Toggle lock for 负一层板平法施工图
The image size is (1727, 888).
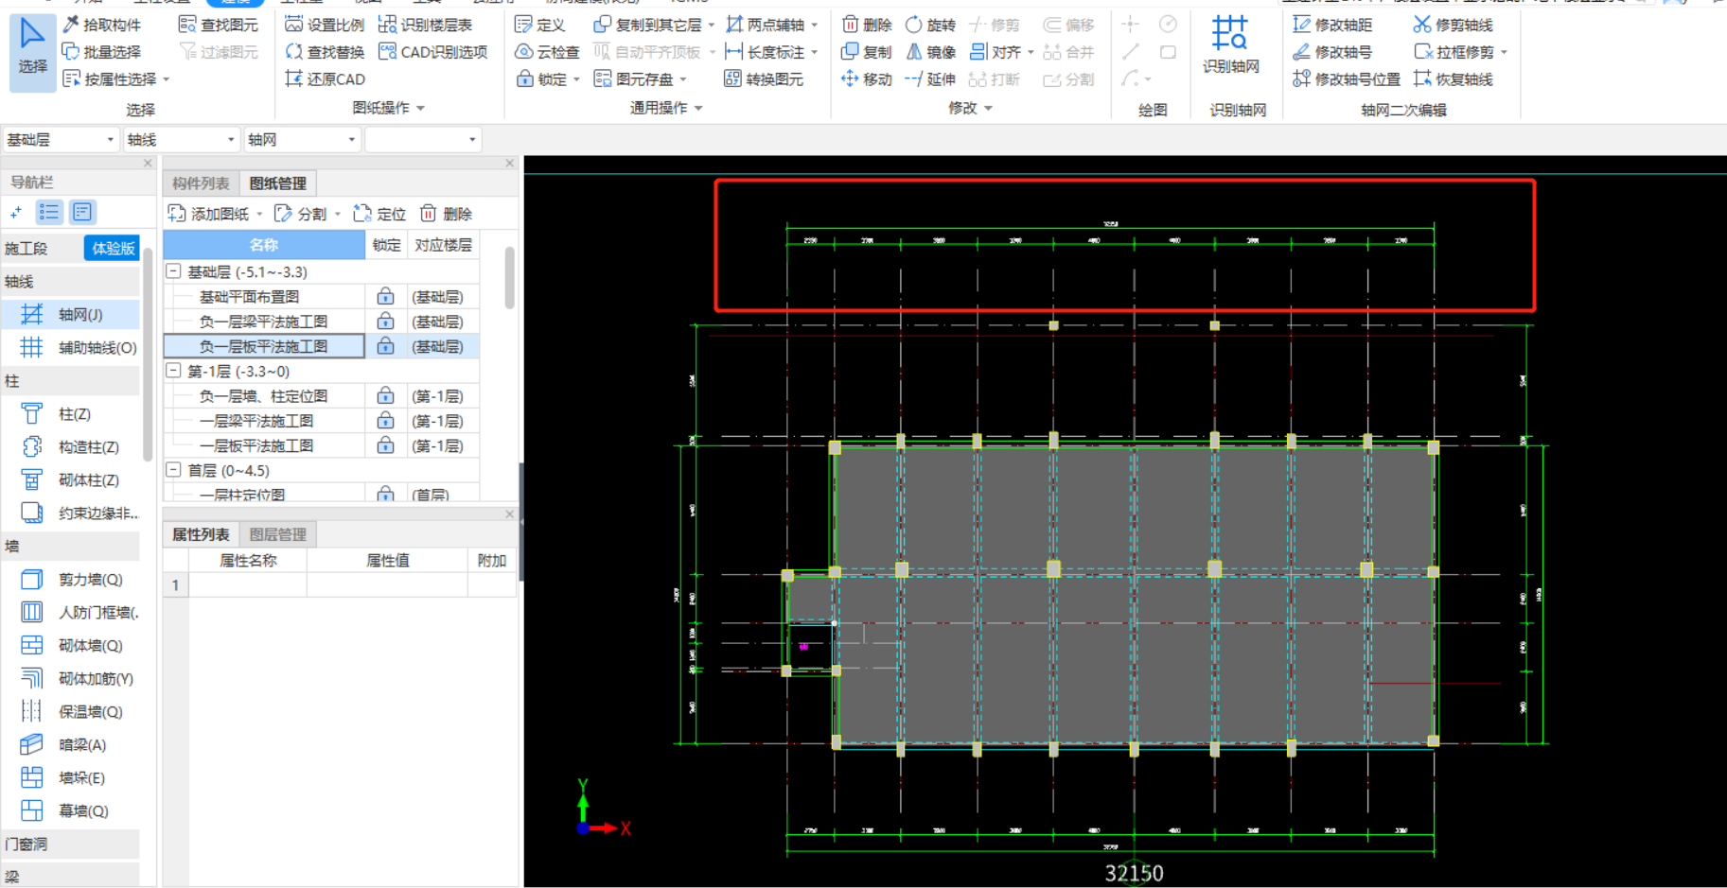[x=385, y=346]
